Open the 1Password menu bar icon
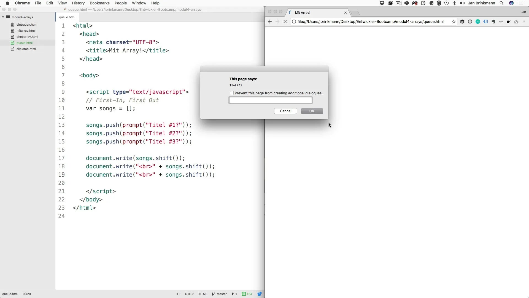The image size is (529, 298). [x=423, y=3]
